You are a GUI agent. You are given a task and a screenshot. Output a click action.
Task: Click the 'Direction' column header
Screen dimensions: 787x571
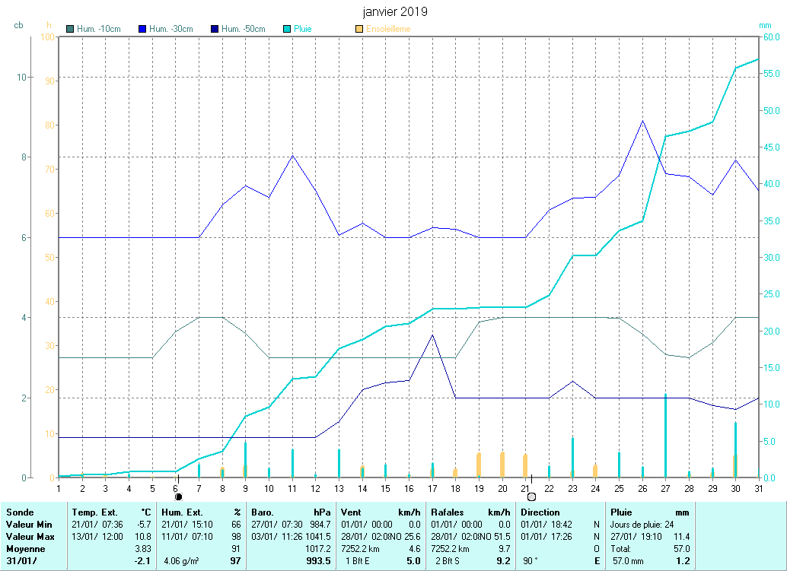pyautogui.click(x=540, y=512)
